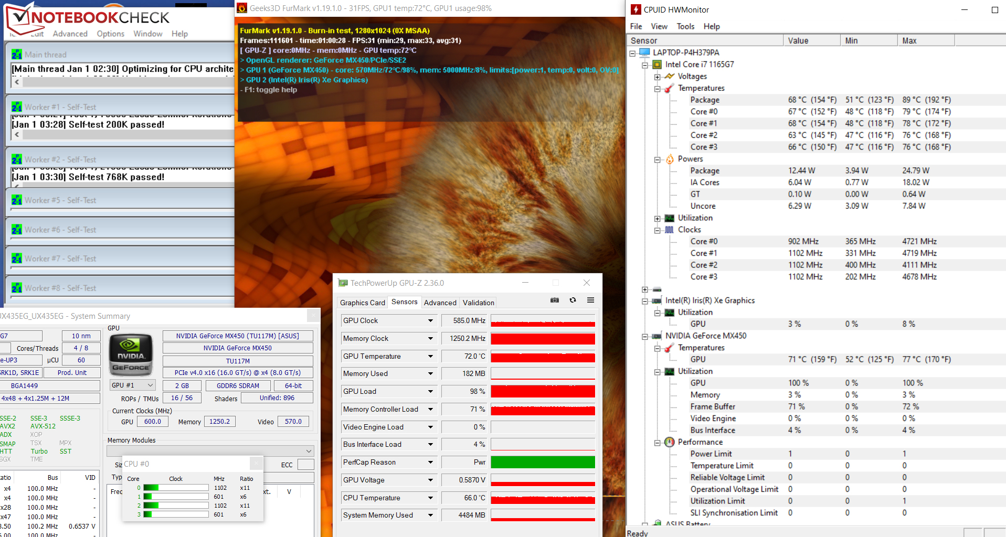Select the Frame Buffer utilization row in HWMonitor
1006x537 pixels.
(x=816, y=406)
